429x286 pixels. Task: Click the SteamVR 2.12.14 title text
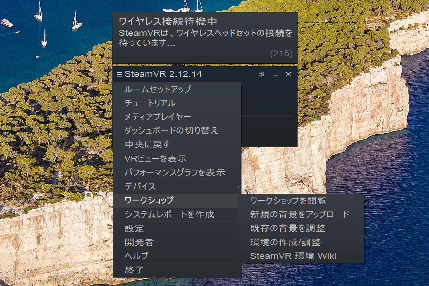[x=163, y=74]
